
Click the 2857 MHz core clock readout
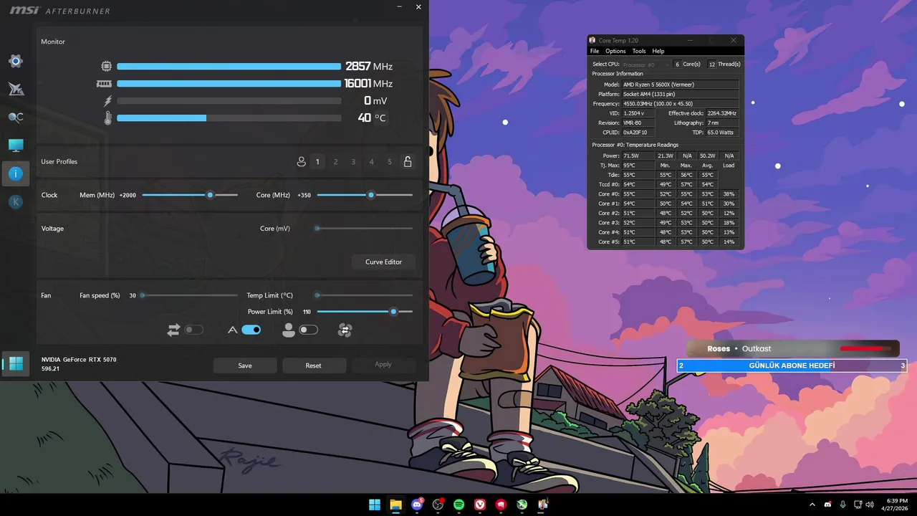(x=368, y=66)
